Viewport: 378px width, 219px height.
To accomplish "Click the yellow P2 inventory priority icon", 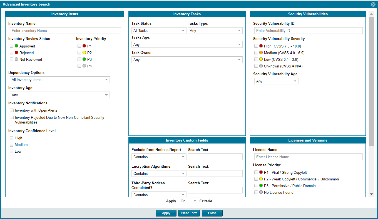I will pos(84,53).
